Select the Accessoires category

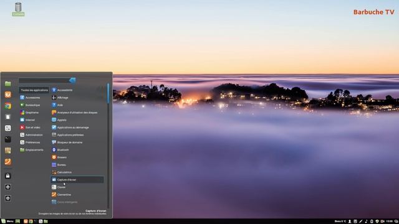(30, 98)
